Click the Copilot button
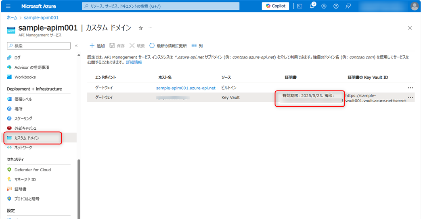This screenshot has width=421, height=219. click(275, 6)
